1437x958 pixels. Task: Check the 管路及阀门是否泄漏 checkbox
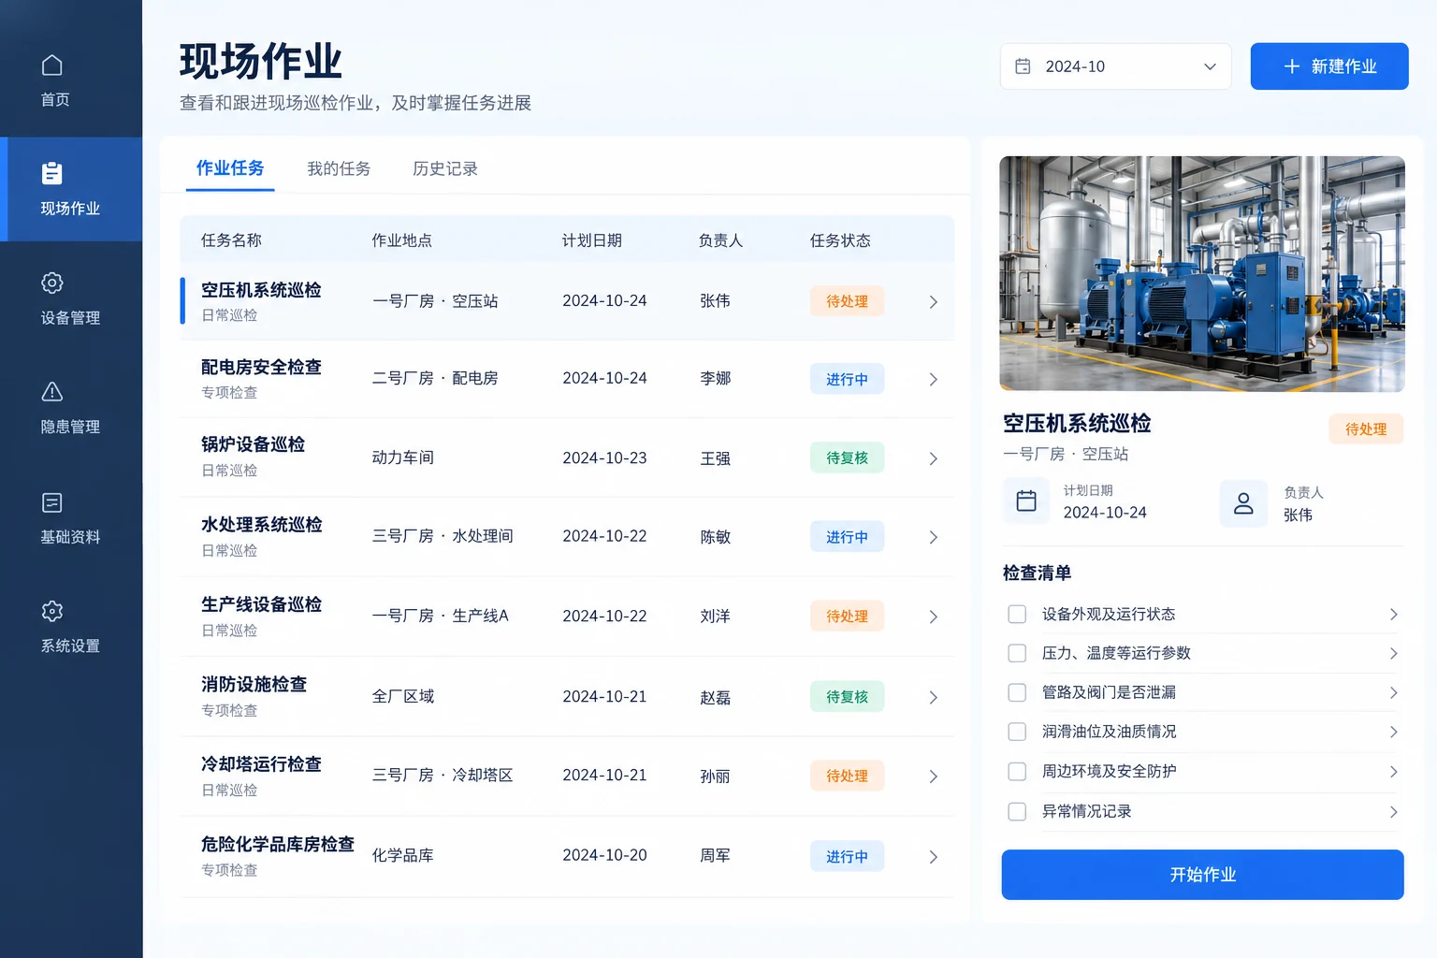[1017, 692]
